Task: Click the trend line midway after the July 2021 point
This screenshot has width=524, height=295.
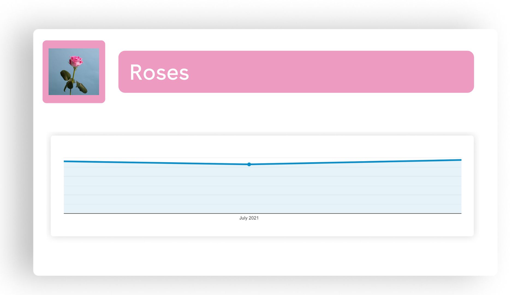Action: click(x=355, y=162)
